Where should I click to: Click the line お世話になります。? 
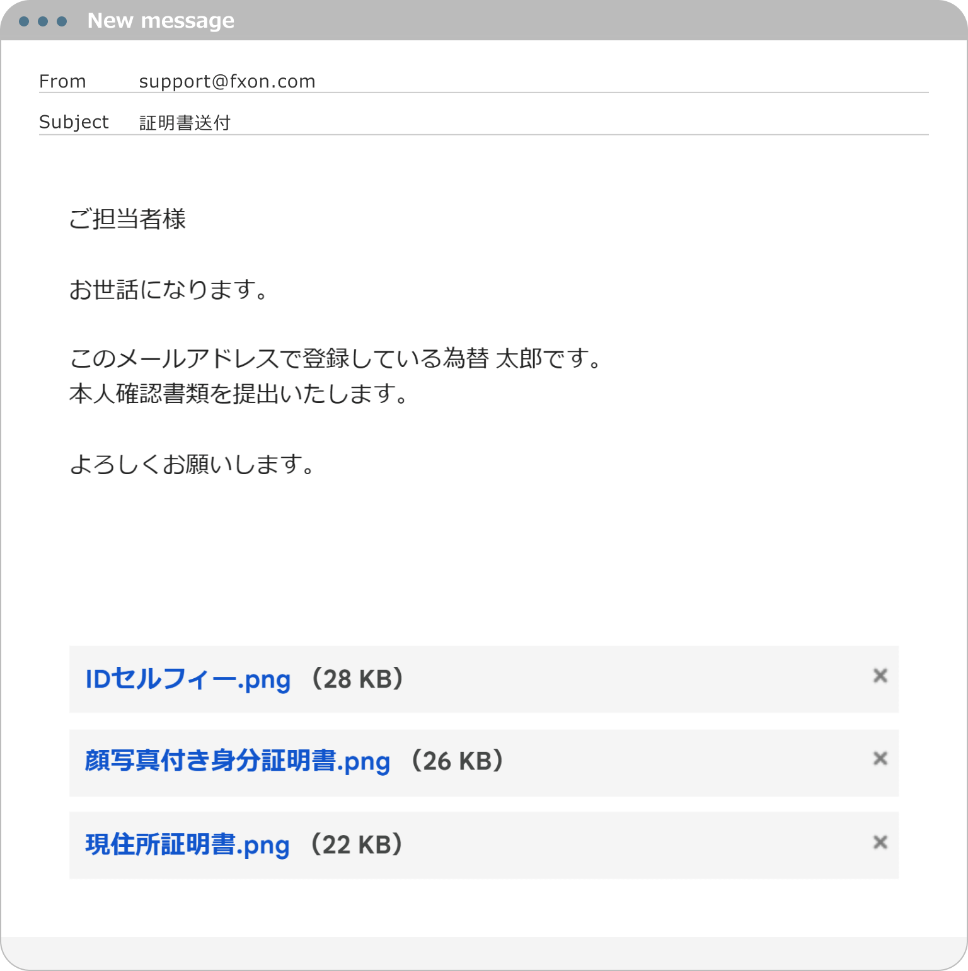pyautogui.click(x=170, y=290)
